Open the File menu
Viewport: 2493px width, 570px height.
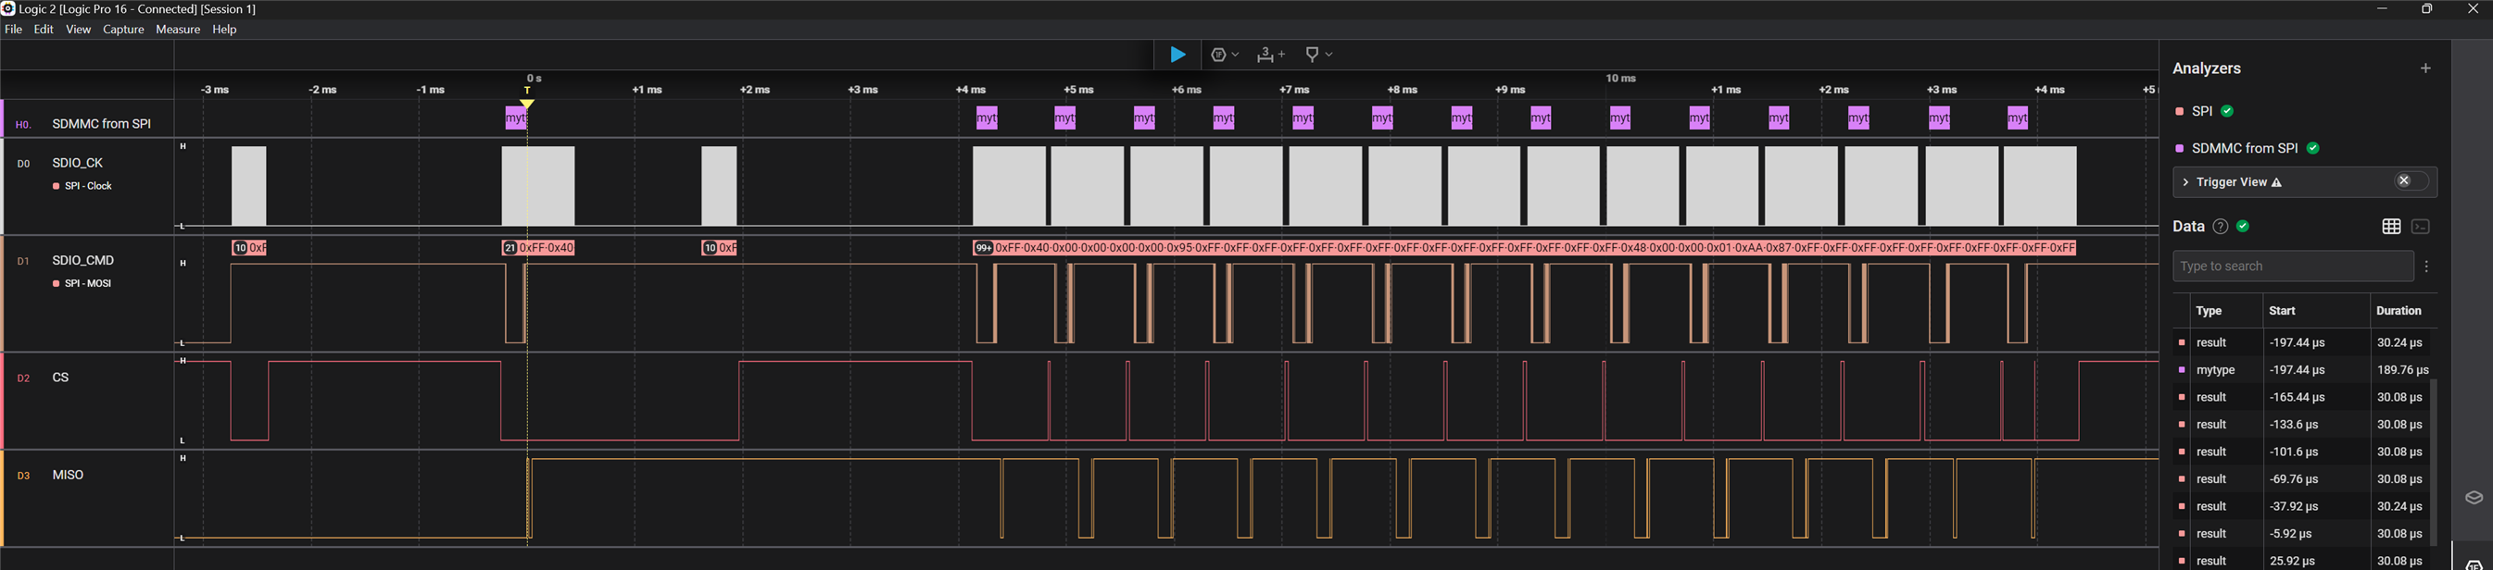pyautogui.click(x=14, y=30)
